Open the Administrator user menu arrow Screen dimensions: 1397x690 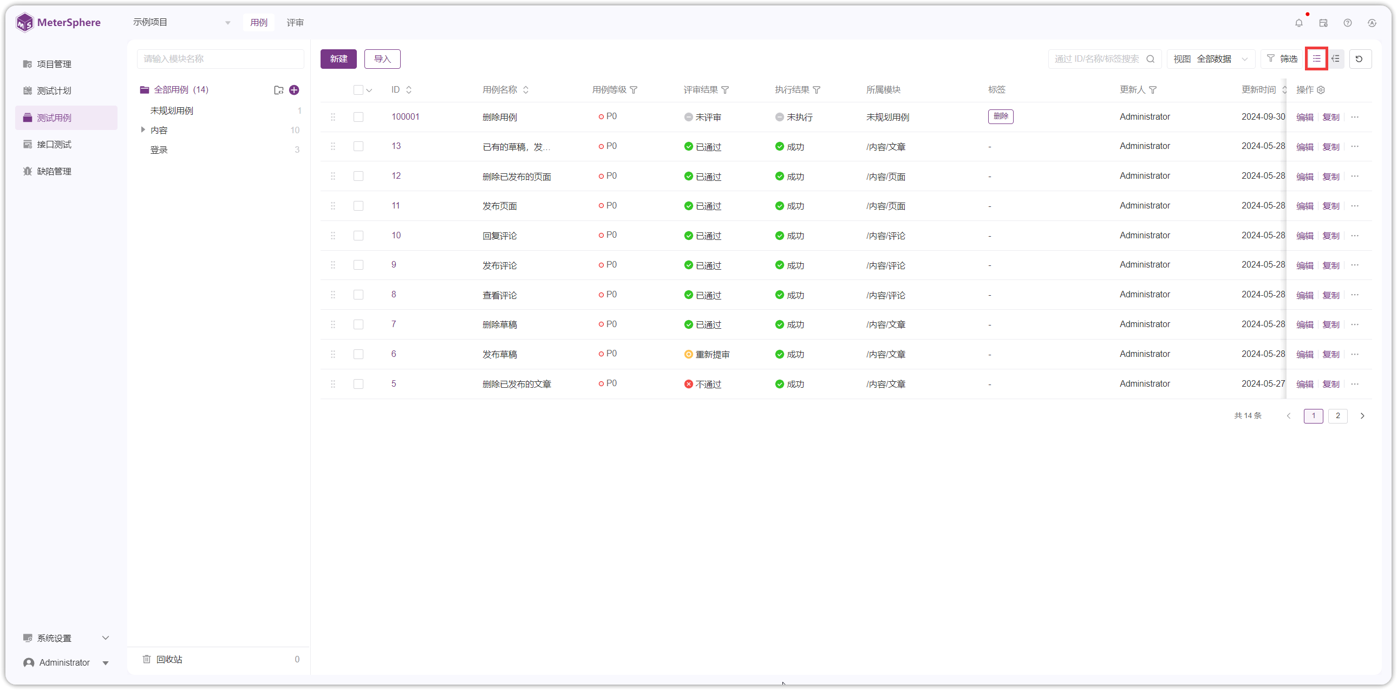[x=105, y=663]
